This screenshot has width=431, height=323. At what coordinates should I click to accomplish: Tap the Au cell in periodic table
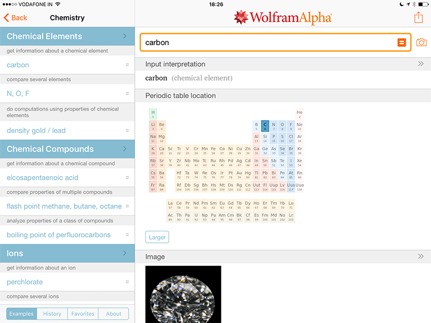[239, 174]
